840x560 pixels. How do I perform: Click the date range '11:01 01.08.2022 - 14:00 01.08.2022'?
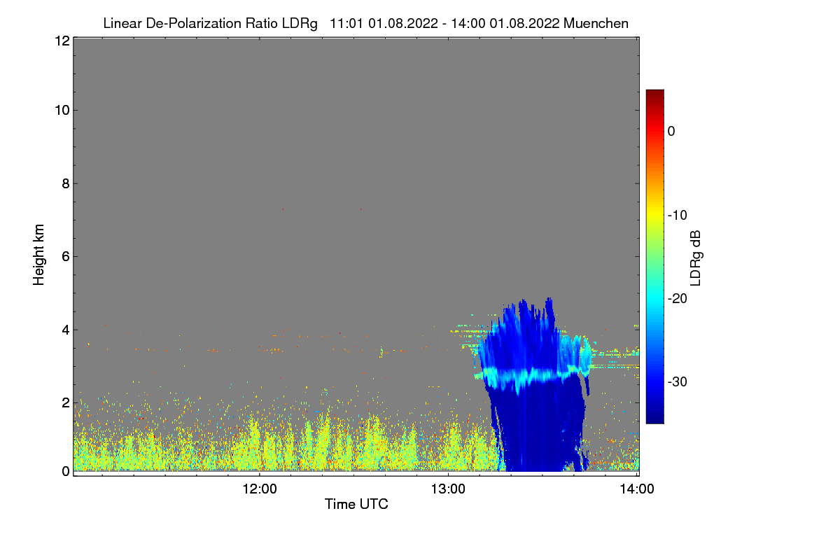(444, 23)
